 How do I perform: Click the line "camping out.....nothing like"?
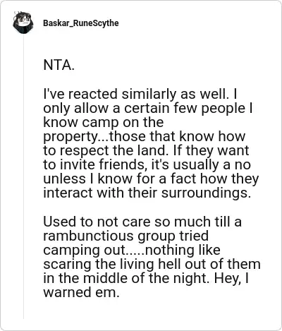coord(132,250)
